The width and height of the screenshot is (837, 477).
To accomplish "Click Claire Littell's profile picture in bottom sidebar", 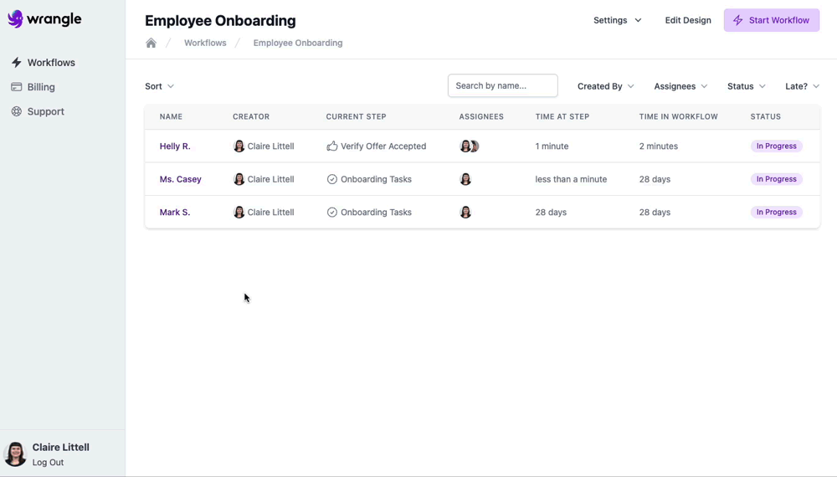I will [x=15, y=454].
